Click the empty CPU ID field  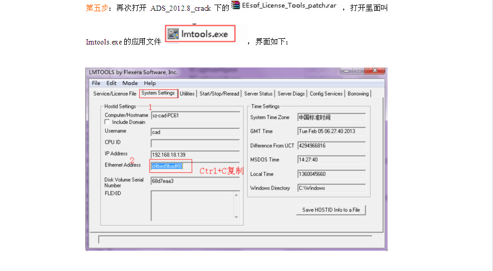195,143
